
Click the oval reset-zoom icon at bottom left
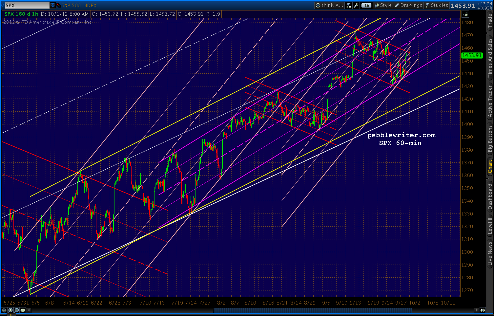(x=23, y=310)
